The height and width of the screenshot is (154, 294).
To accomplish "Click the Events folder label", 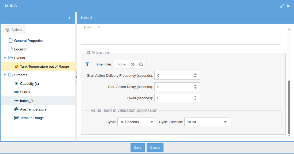I will pos(20,58).
